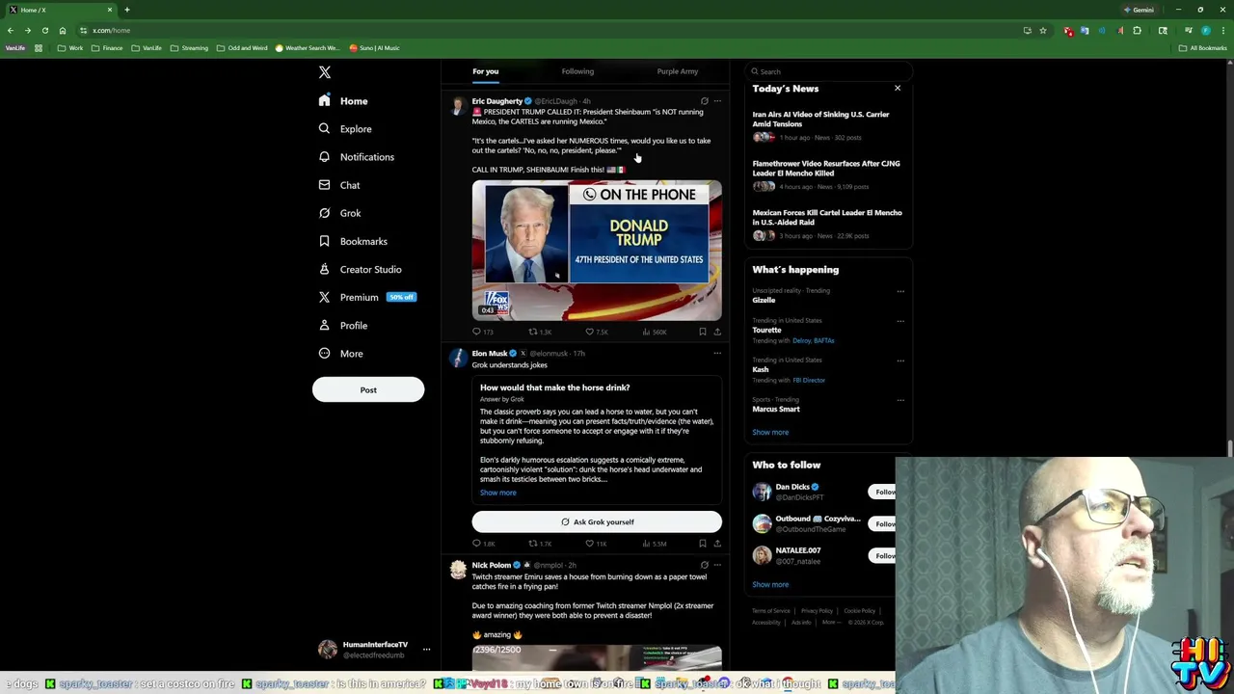
Task: Follow NATALEE.007
Action: tap(882, 555)
